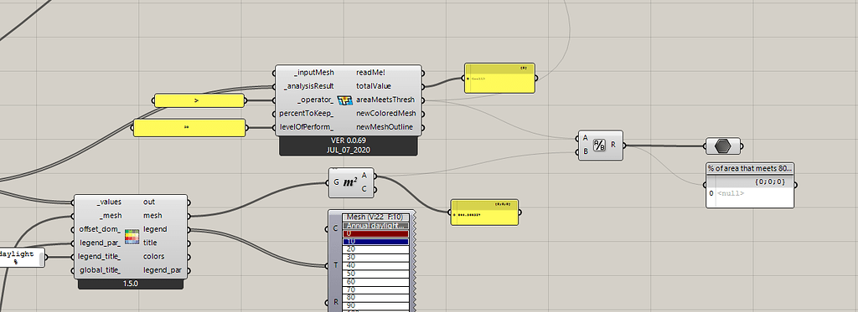Select the _operator_ input
This screenshot has height=312, width=858.
point(315,100)
